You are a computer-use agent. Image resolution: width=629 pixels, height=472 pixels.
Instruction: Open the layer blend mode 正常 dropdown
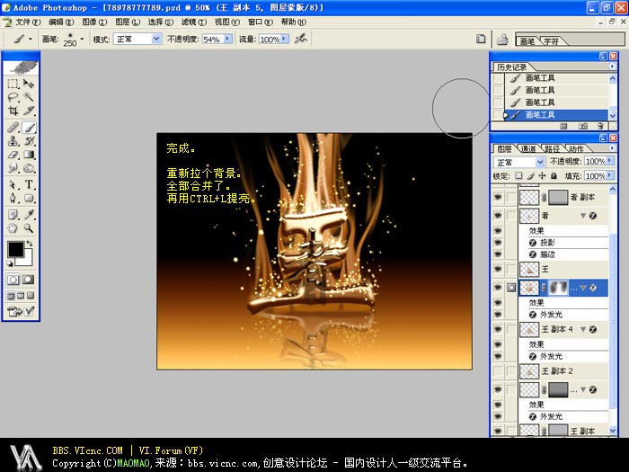[540, 163]
